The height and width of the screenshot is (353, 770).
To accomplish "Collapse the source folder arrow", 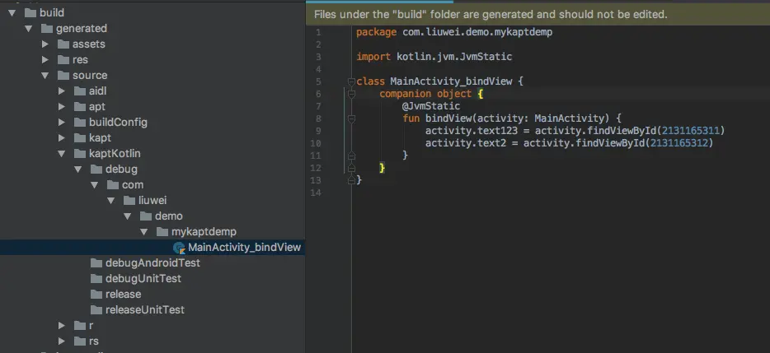I will pos(45,76).
